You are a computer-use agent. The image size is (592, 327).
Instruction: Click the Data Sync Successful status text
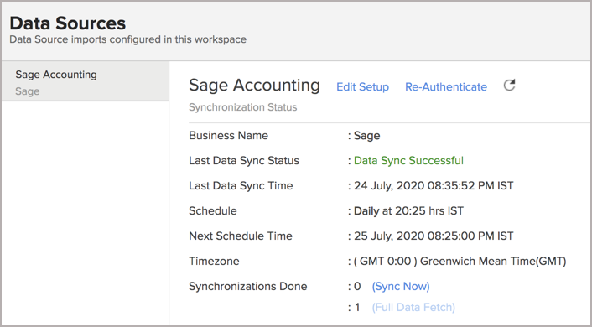coord(408,160)
